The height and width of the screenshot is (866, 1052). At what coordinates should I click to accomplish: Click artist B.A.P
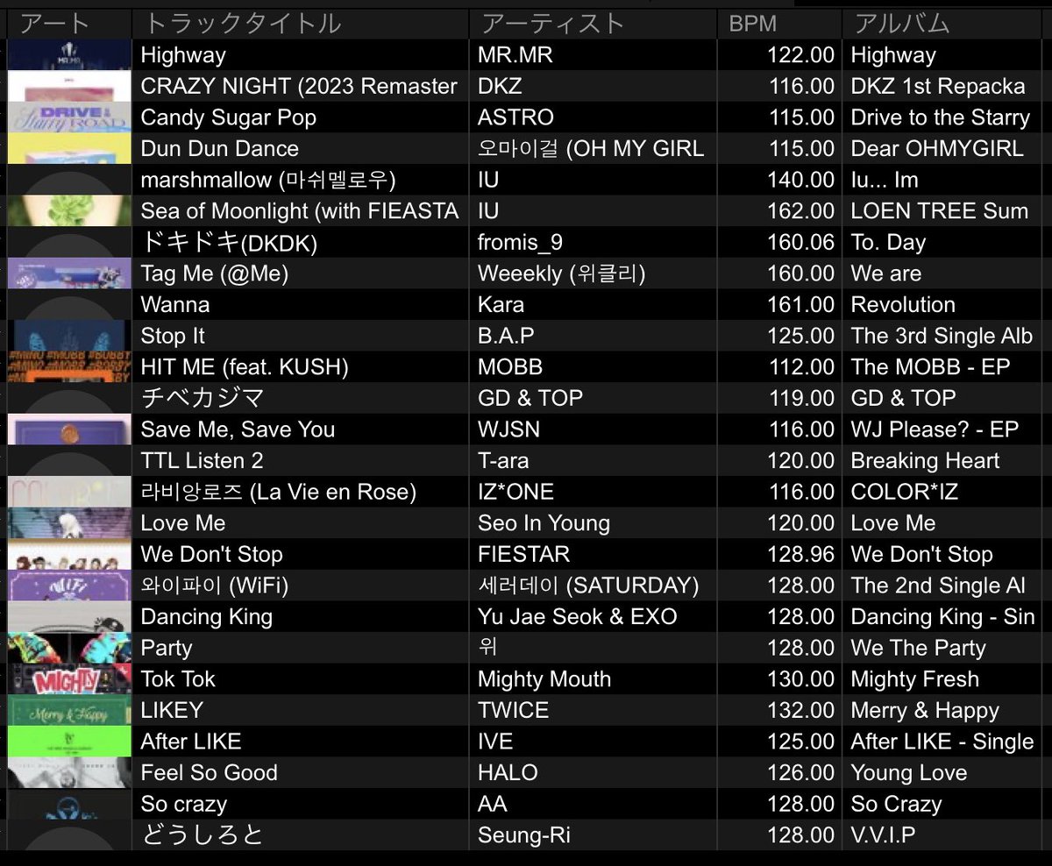coord(506,337)
